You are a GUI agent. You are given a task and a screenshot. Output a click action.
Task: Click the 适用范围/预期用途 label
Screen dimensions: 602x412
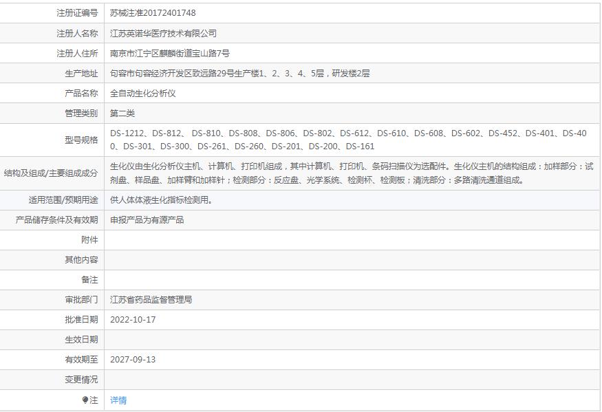(x=63, y=200)
